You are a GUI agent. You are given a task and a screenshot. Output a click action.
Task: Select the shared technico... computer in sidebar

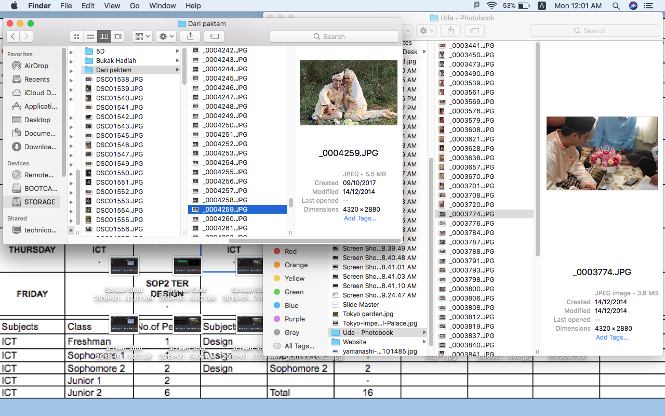click(34, 230)
